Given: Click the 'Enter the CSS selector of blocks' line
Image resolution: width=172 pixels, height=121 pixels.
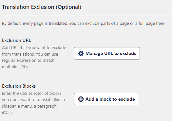Looking at the screenshot, I should pos(31,94).
